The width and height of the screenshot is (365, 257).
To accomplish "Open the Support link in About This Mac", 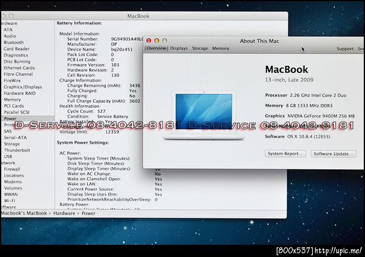I will point(345,49).
